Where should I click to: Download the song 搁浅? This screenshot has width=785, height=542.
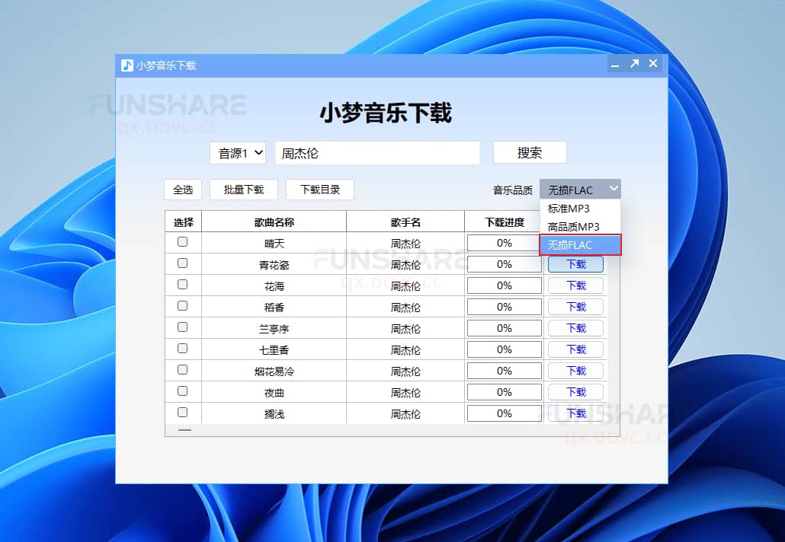coord(575,413)
